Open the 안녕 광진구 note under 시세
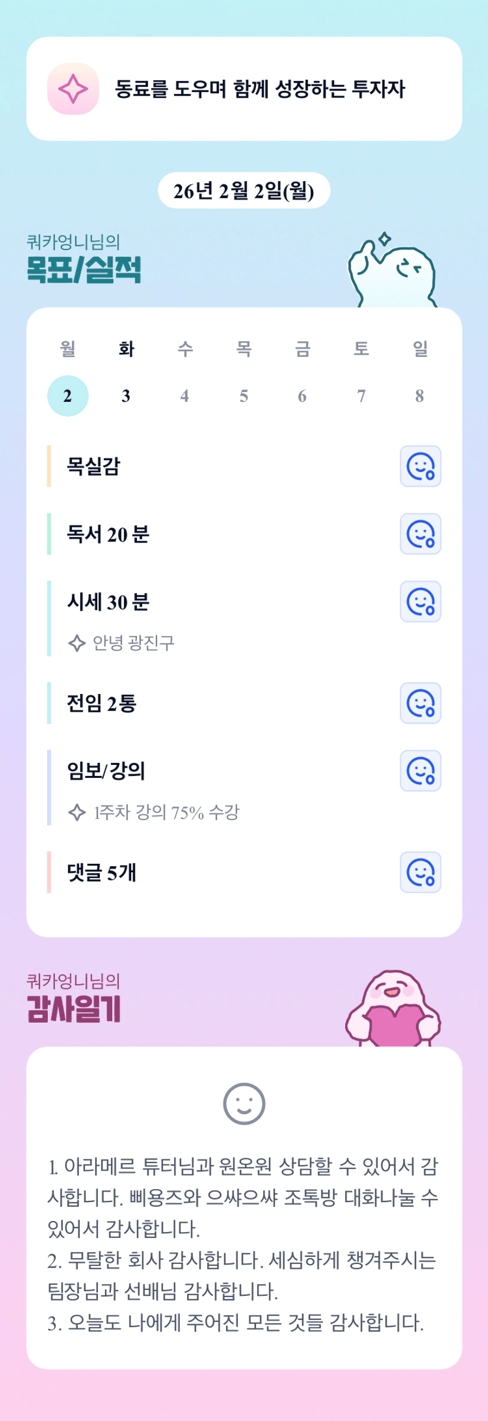Image resolution: width=488 pixels, height=1421 pixels. click(x=133, y=643)
